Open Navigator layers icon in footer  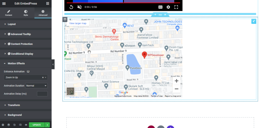point(8,125)
